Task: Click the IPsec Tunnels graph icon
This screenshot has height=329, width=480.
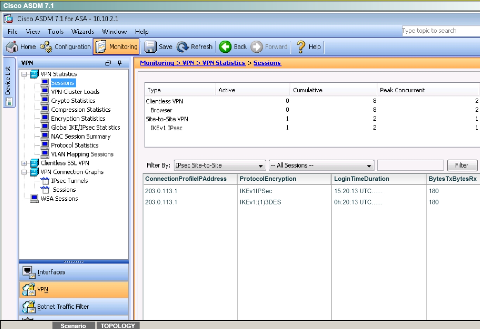Action: pos(45,181)
